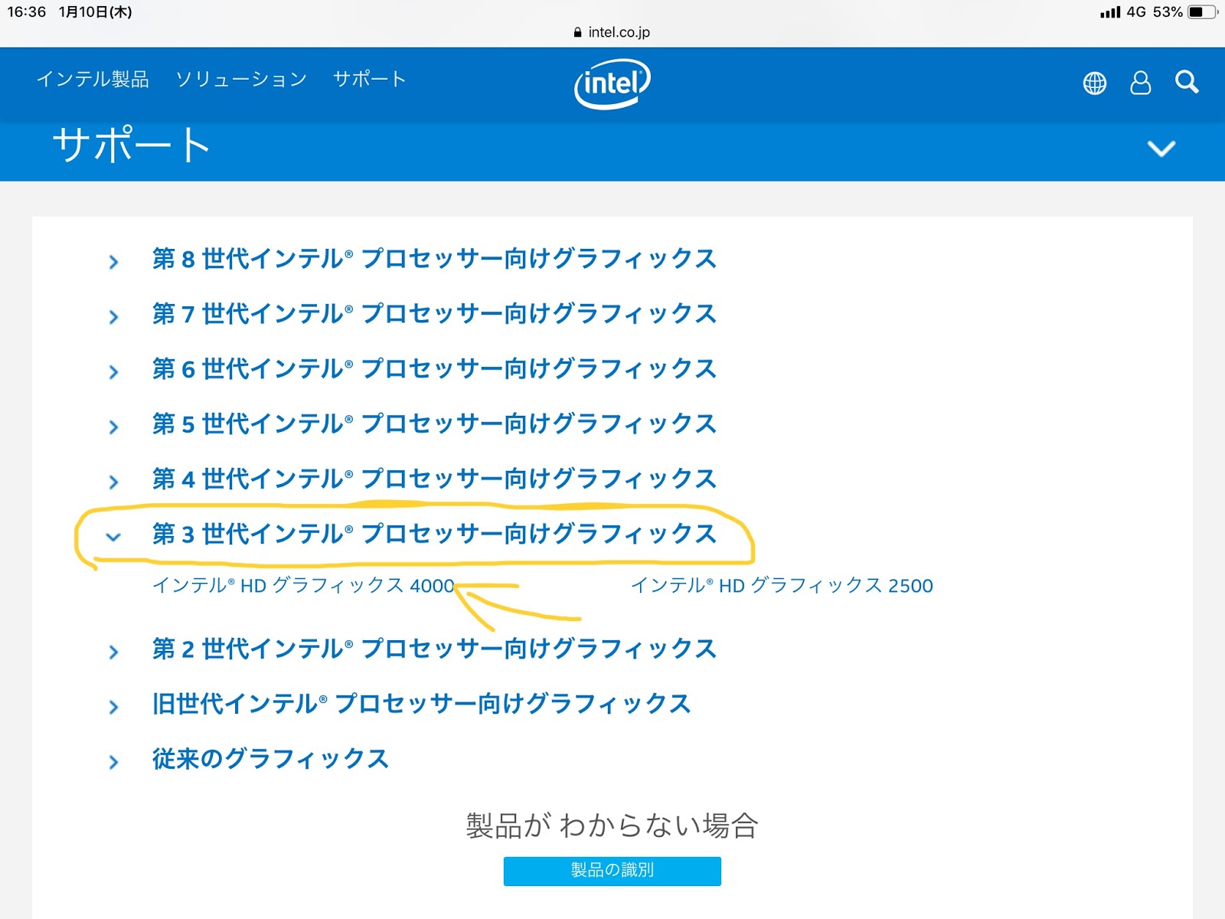Tap the 53% battery percentage text
The image size is (1225, 919).
(1168, 12)
